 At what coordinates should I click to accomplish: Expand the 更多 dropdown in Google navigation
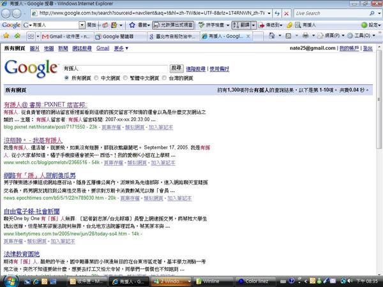[x=121, y=48]
